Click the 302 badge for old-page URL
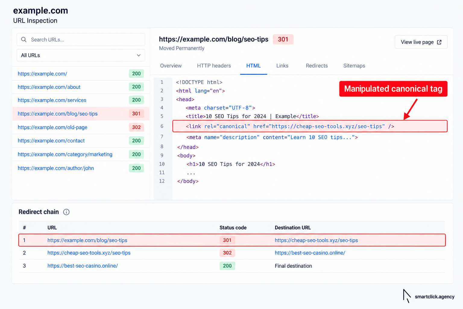Image resolution: width=463 pixels, height=309 pixels. [136, 127]
